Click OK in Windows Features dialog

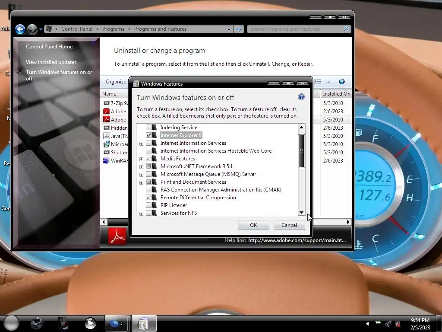(253, 225)
